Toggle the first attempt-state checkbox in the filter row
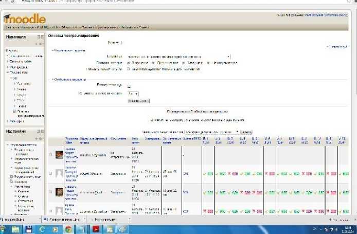 (x=129, y=62)
